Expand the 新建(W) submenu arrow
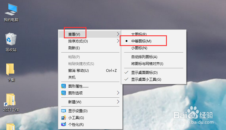 click(x=118, y=102)
